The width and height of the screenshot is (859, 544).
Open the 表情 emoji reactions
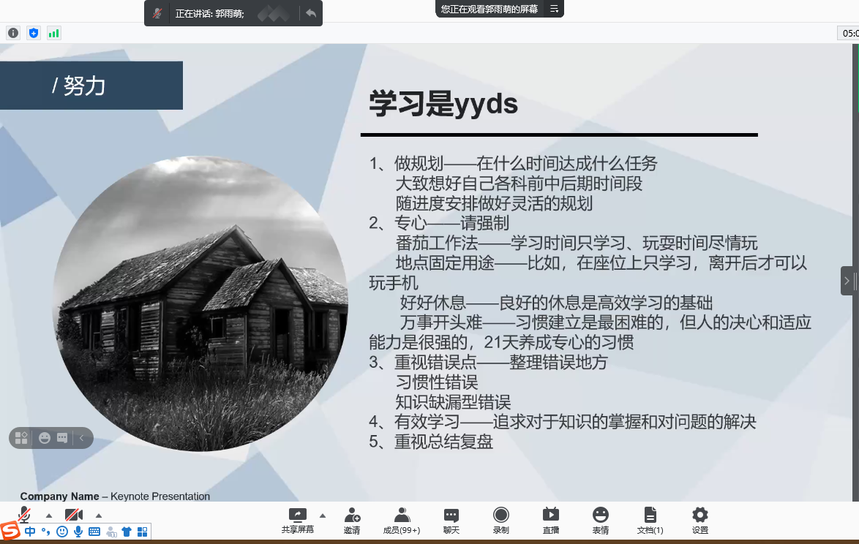(x=600, y=519)
